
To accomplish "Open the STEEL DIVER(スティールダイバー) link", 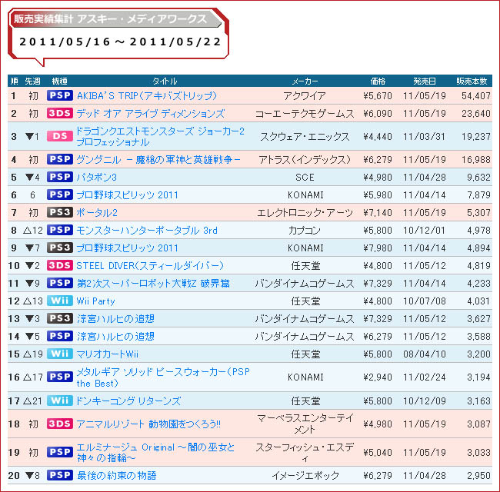I will pos(150,265).
